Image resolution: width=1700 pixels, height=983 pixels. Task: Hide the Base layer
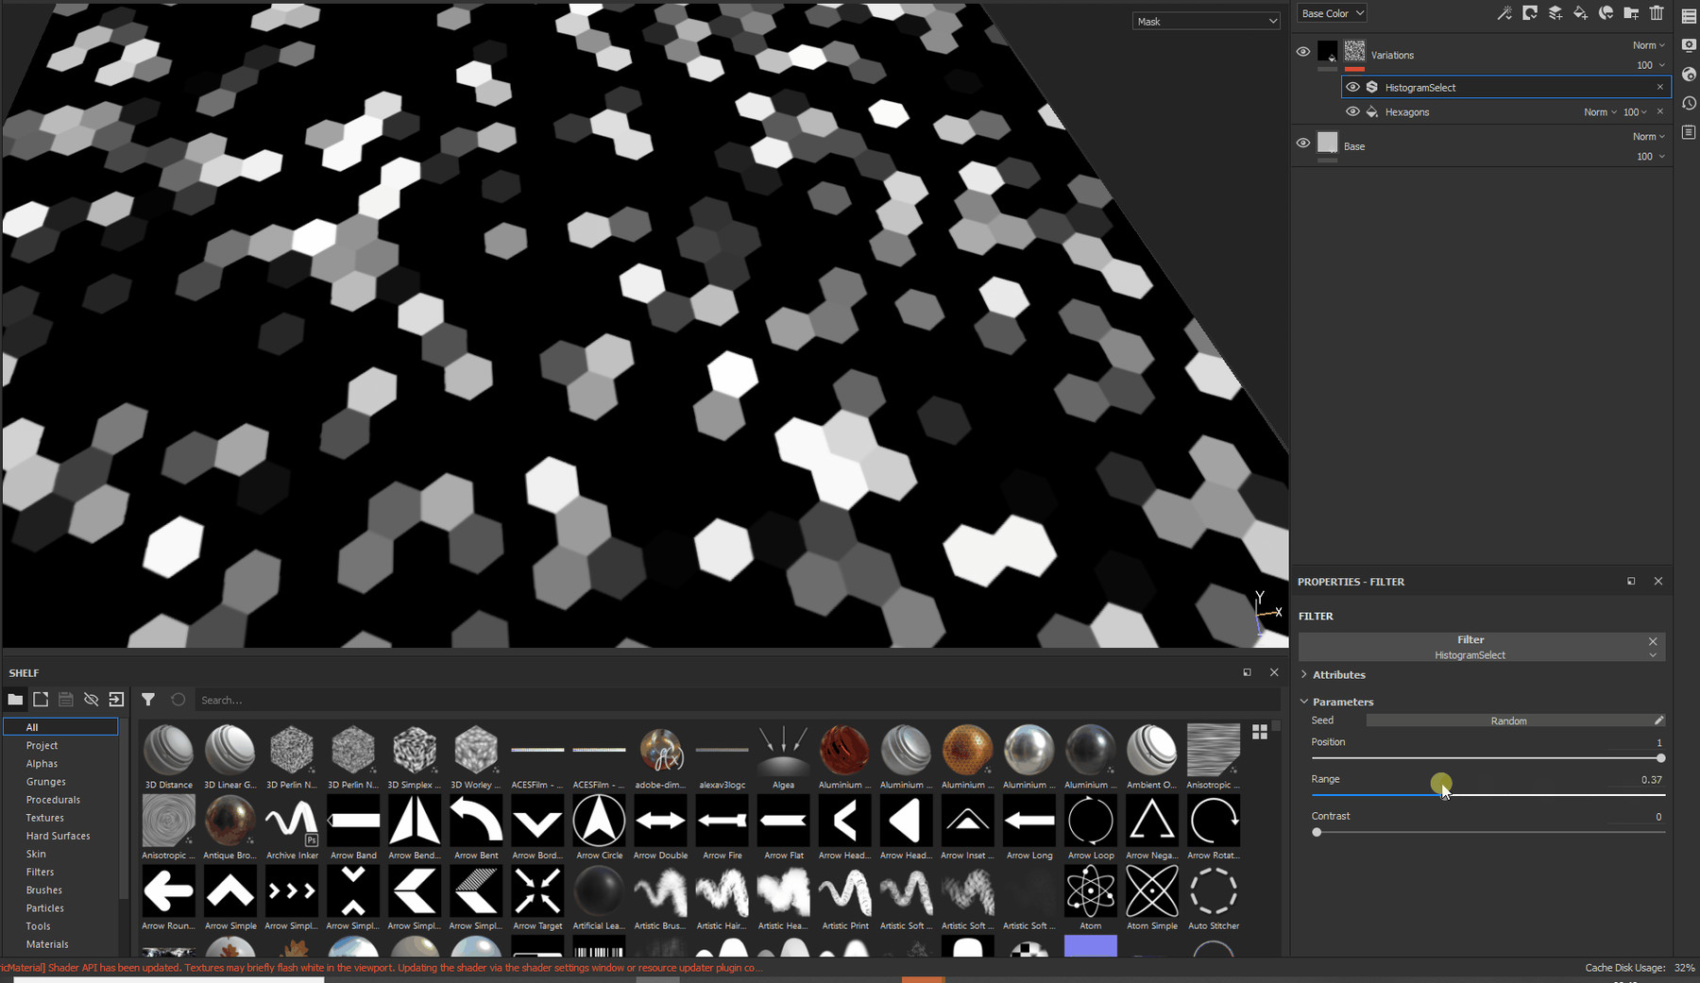(1303, 144)
